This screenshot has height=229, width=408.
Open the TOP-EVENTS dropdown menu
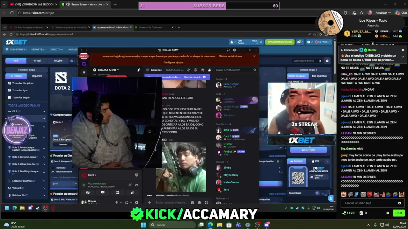[x=17, y=50]
